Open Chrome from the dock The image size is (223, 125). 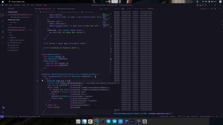[x=90, y=122]
